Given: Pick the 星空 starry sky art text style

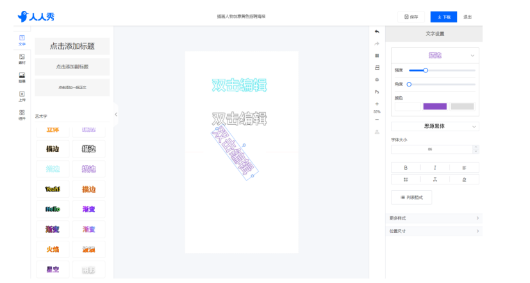Looking at the screenshot, I should (x=53, y=270).
